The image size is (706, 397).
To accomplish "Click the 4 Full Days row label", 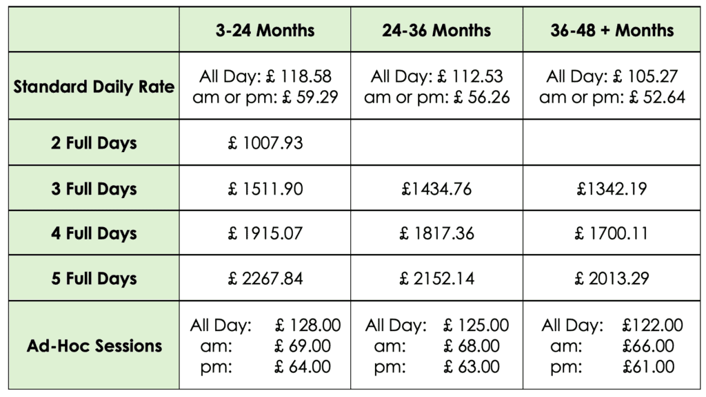I will point(94,233).
